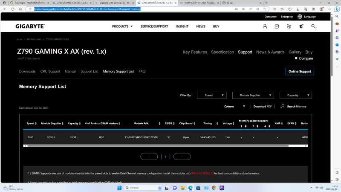Click Download PDF link
341x192 pixels.
point(263,106)
